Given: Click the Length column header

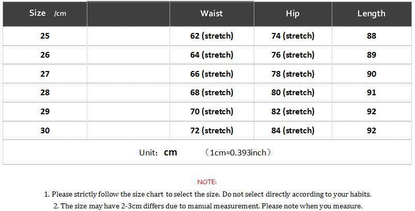Looking at the screenshot, I should (x=371, y=13).
